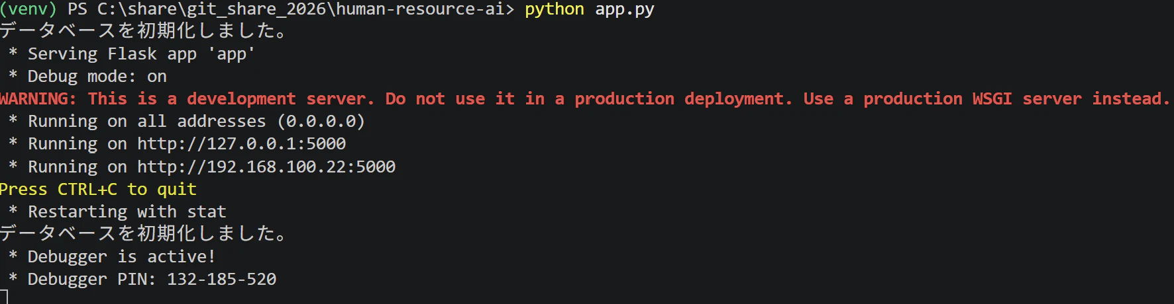Click the Debugger PIN 132-185-520
Screen dimensions: 1174x304
pos(221,279)
